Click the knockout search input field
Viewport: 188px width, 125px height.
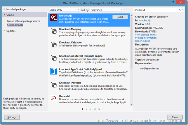pyautogui.click(x=155, y=10)
